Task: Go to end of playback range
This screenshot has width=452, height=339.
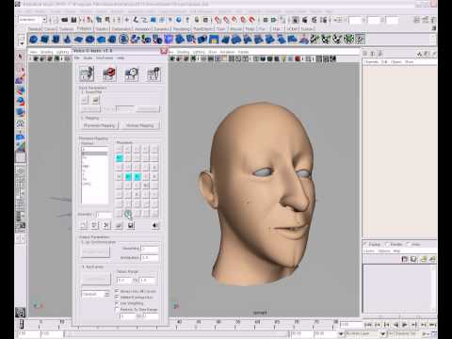Action: [432, 325]
